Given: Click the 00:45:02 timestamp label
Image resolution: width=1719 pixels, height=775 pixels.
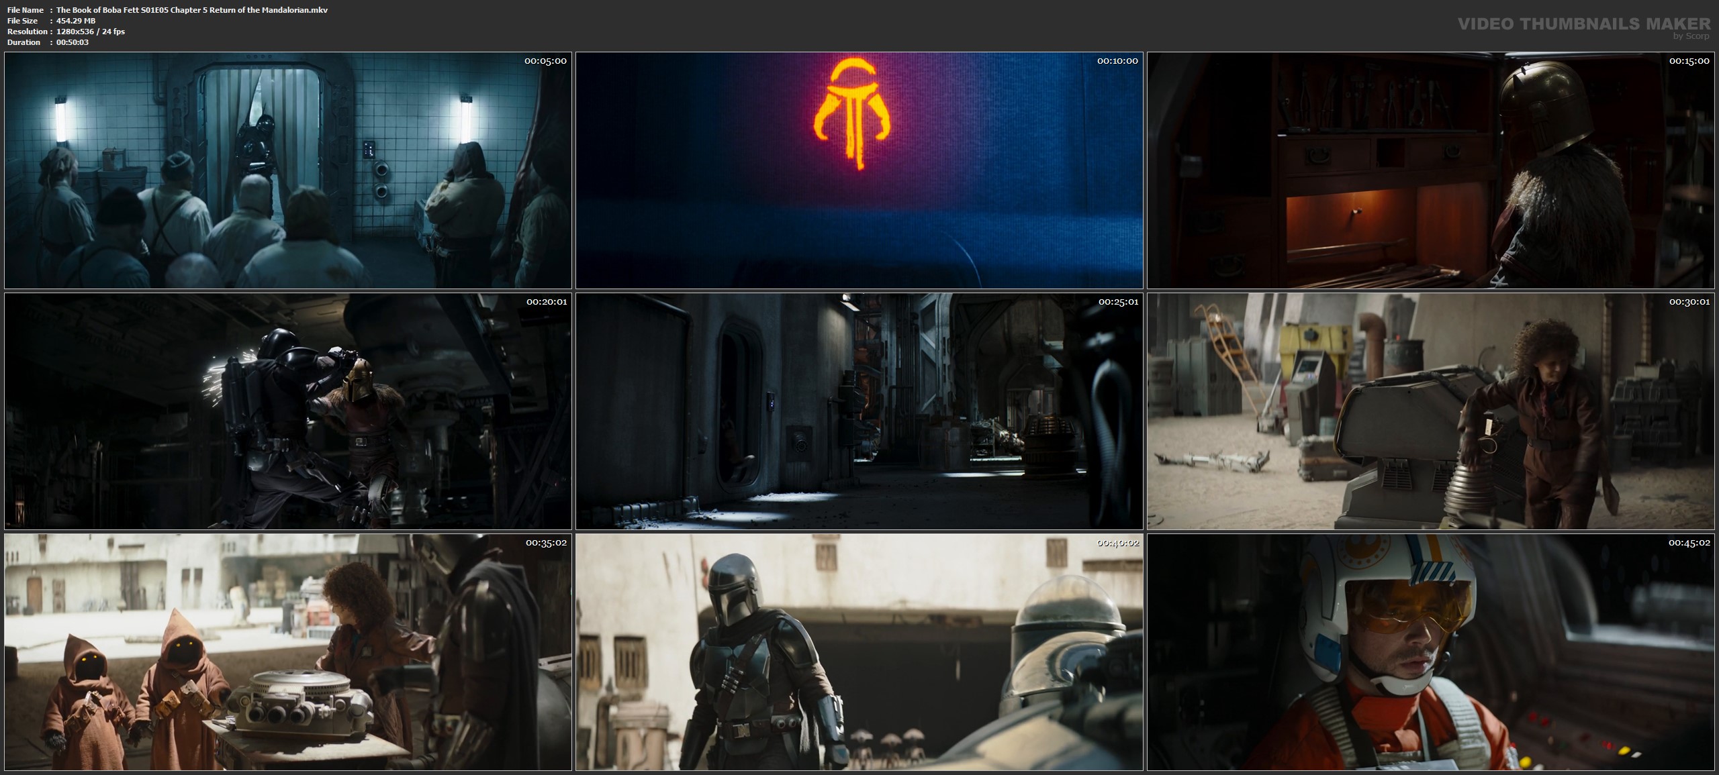Looking at the screenshot, I should (1689, 543).
